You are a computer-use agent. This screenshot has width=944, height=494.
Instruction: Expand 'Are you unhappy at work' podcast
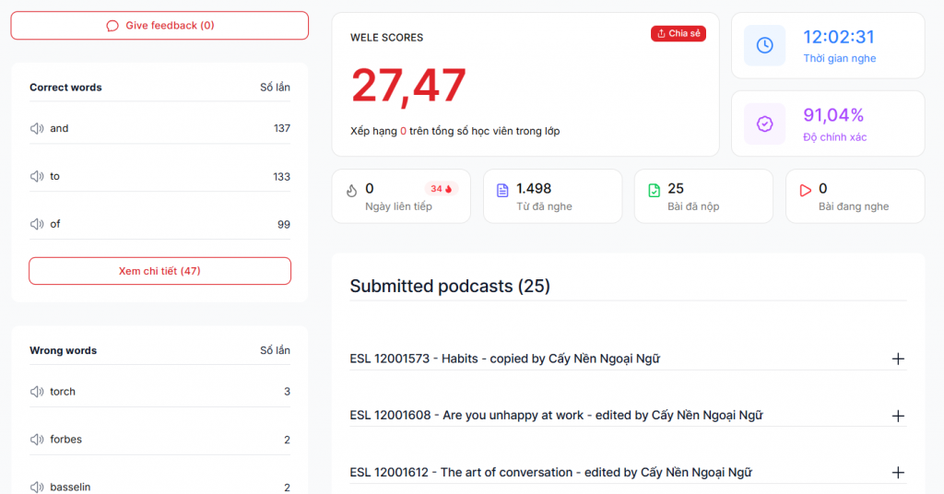(898, 416)
